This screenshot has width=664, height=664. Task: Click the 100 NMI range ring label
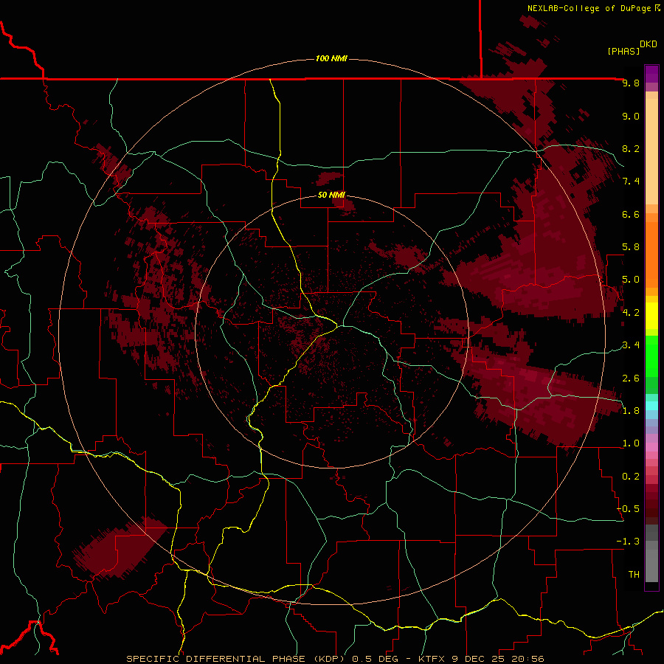point(331,58)
